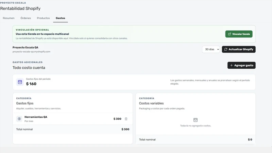The height and width of the screenshot is (153, 272).
Task: Go to the Productos tab
Action: [43, 18]
